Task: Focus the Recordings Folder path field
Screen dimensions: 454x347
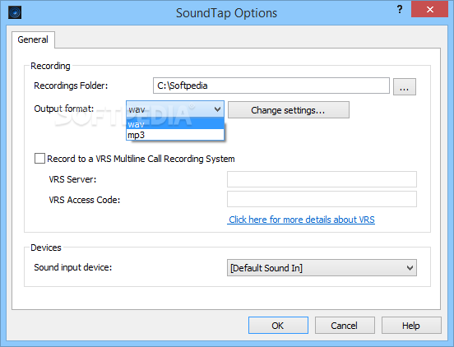Action: (271, 86)
